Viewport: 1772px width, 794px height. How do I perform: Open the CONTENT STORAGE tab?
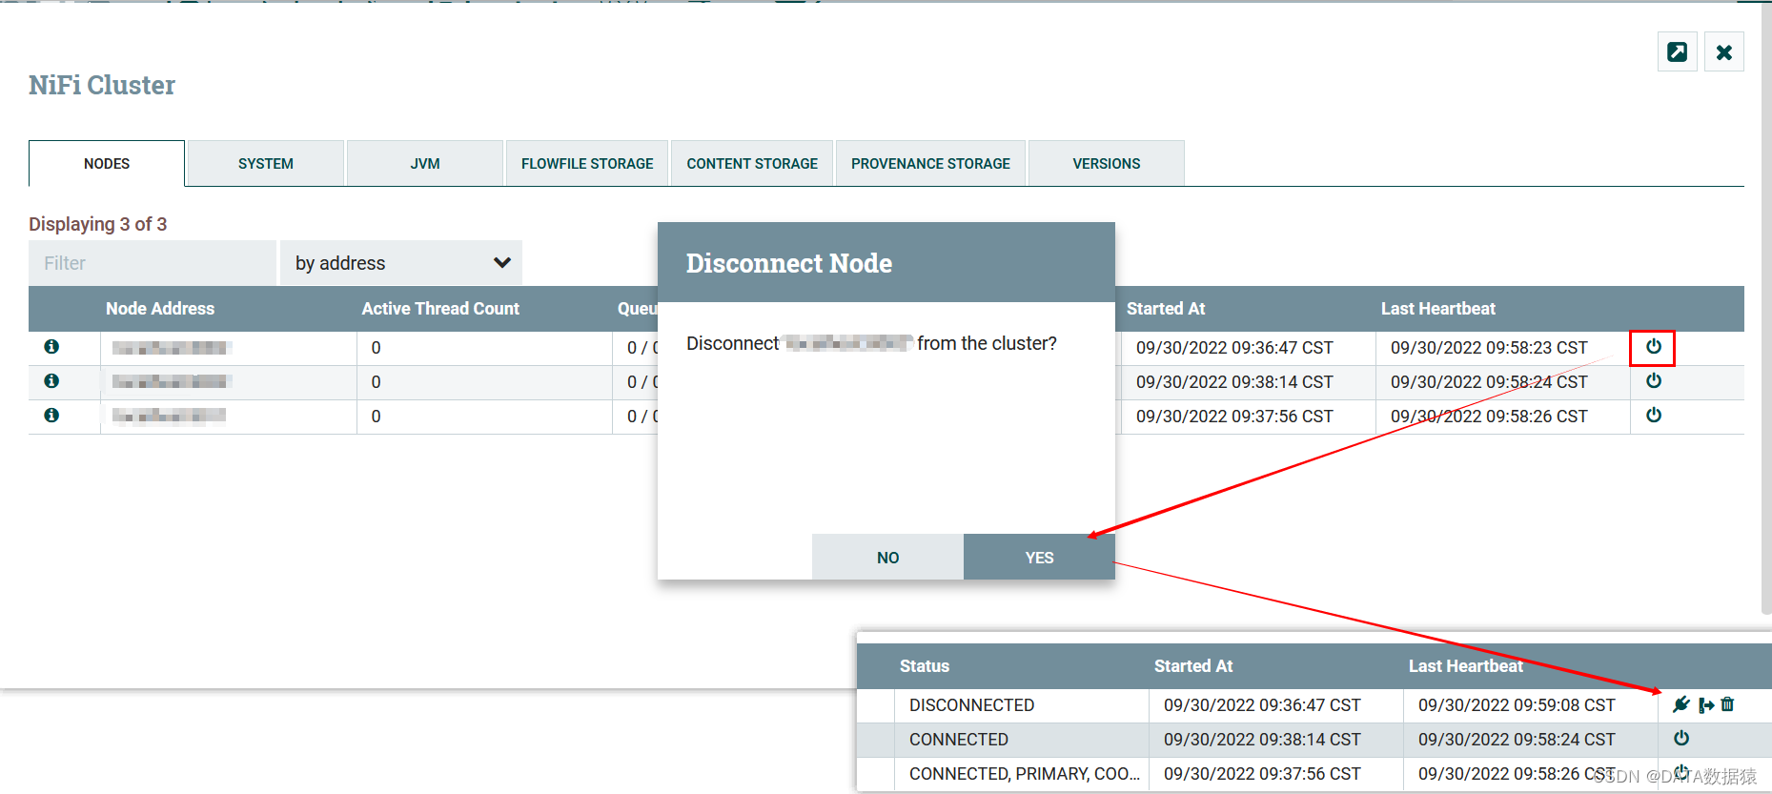pyautogui.click(x=752, y=164)
